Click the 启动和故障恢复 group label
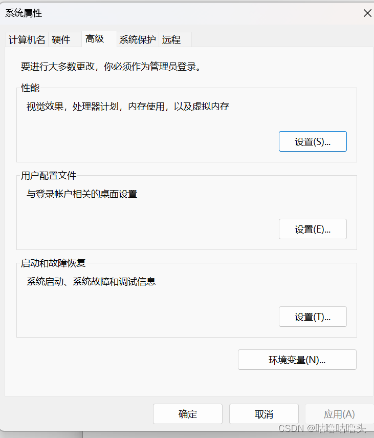Screen dimensions: 374x438 53,263
